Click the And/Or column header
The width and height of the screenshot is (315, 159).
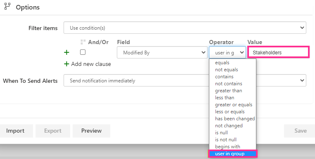(x=98, y=42)
